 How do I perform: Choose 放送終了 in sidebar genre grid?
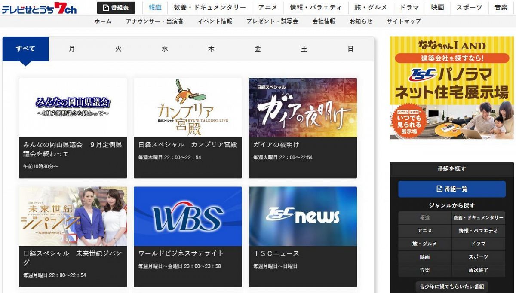tap(479, 271)
